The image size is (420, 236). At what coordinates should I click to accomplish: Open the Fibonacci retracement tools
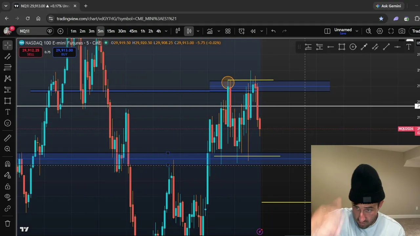coord(8,68)
